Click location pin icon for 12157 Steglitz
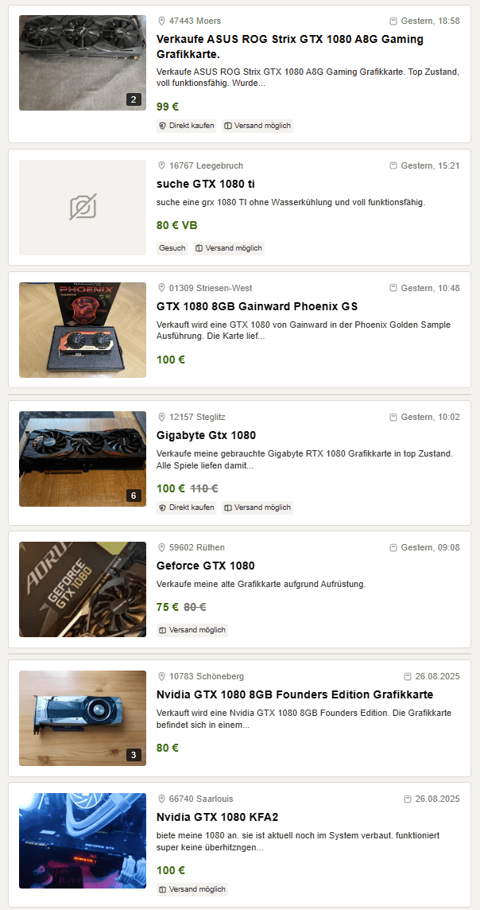 162,417
